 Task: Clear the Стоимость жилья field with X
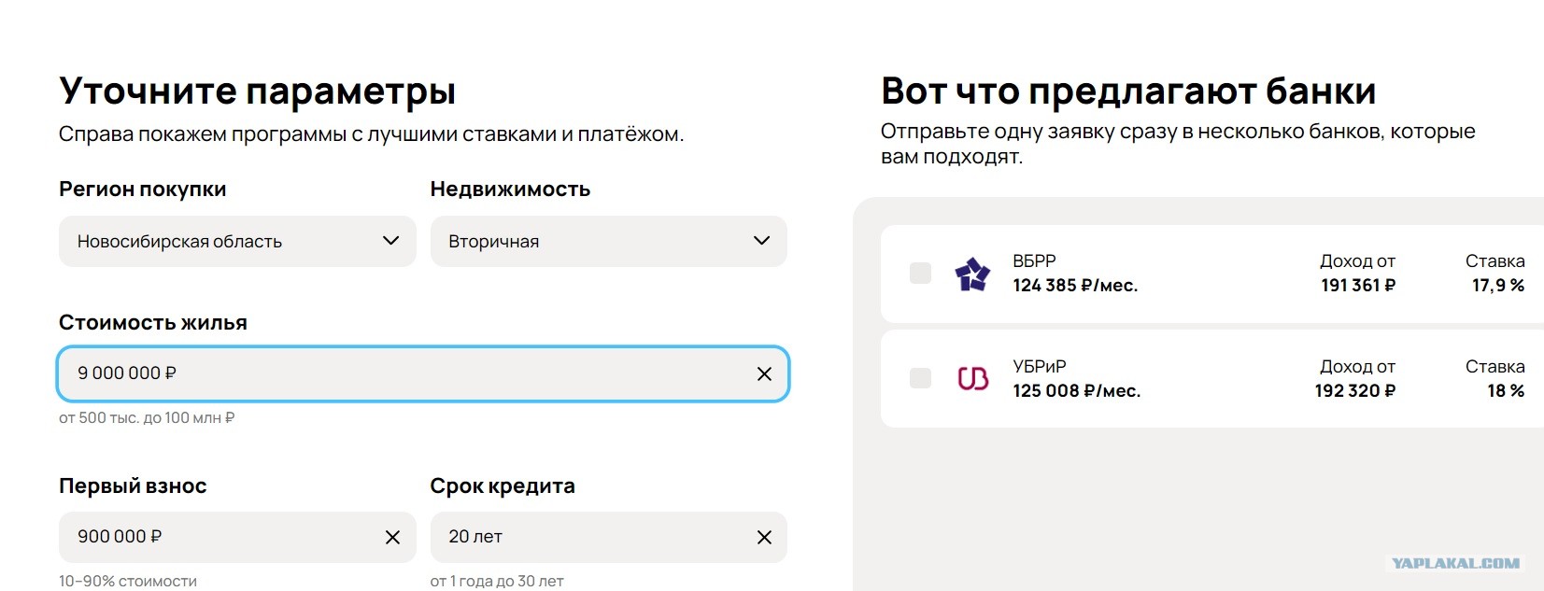[x=764, y=373]
